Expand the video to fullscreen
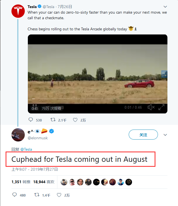This screenshot has width=178, height=206. coord(161,107)
